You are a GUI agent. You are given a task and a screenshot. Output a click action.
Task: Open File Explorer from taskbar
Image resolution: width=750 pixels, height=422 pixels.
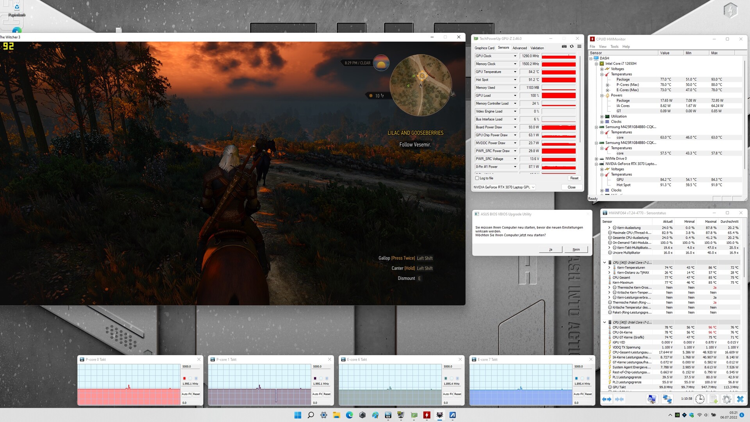coord(336,415)
